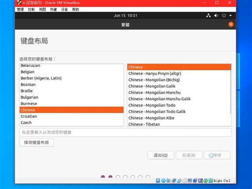Open the 设备 menu
The width and height of the screenshot is (252, 189).
[x=64, y=10]
